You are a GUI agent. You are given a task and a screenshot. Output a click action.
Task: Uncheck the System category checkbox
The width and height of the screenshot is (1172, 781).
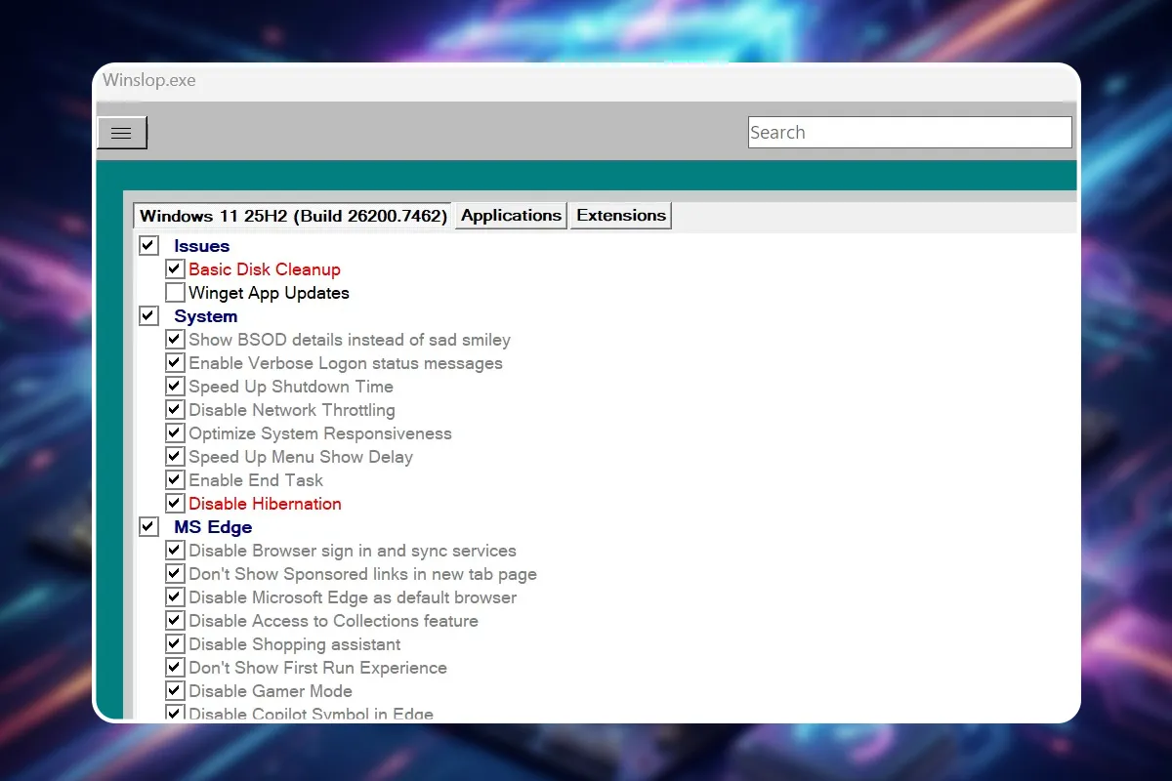coord(147,315)
